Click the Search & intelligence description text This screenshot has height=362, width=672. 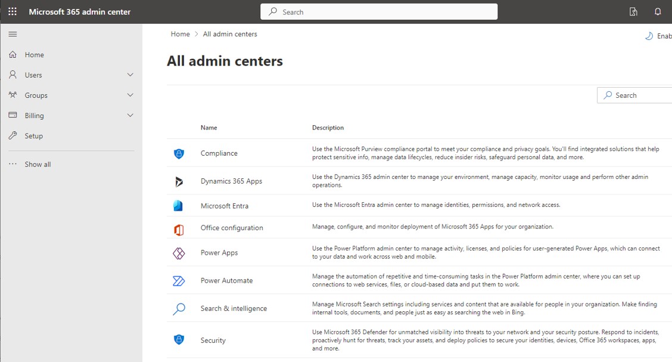pos(484,308)
